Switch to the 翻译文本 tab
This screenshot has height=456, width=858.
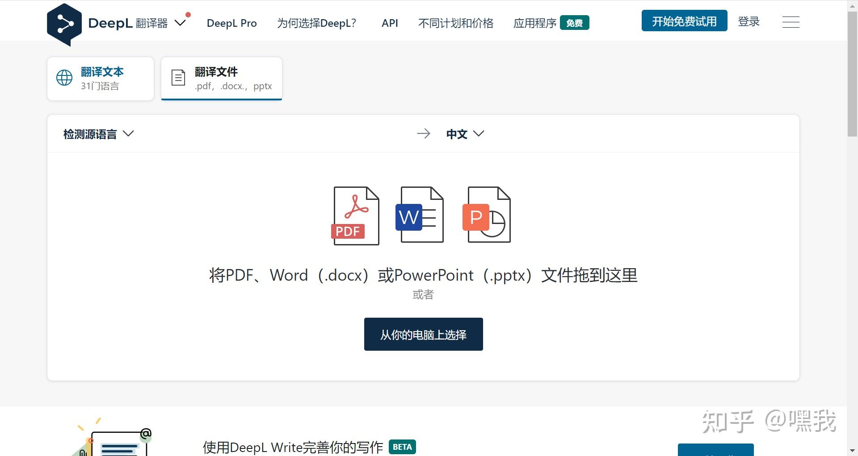click(x=101, y=79)
